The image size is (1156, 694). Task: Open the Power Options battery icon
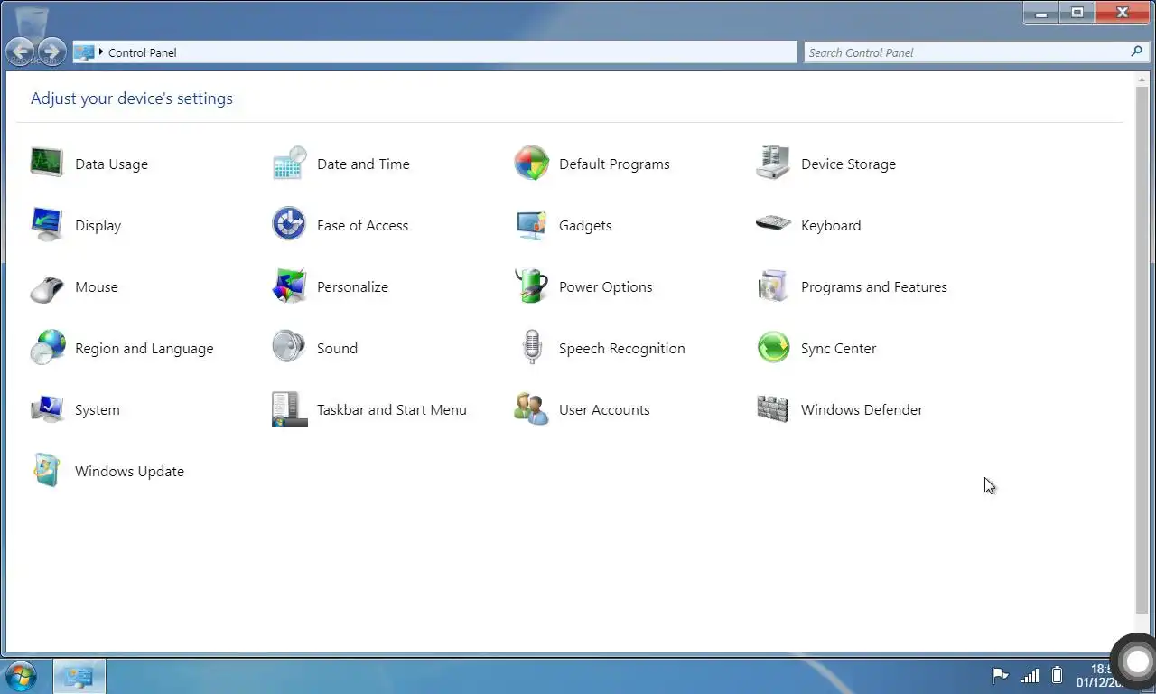coord(531,286)
